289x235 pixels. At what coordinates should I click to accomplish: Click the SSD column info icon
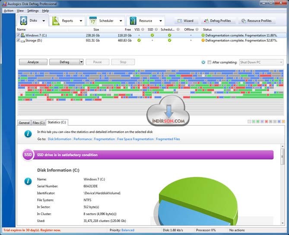coord(156,29)
